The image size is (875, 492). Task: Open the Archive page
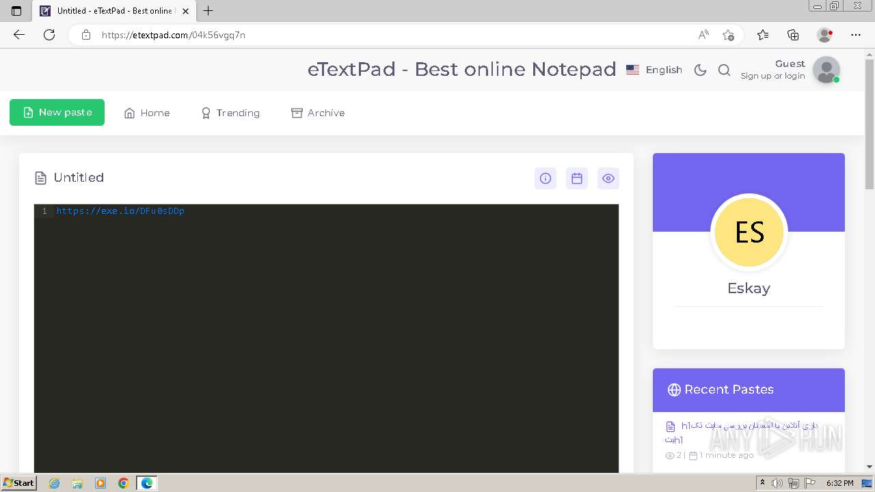tap(318, 113)
